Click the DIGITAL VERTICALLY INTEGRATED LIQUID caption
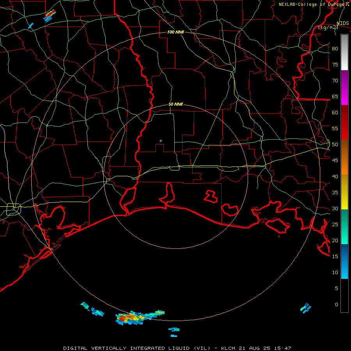 click(137, 348)
